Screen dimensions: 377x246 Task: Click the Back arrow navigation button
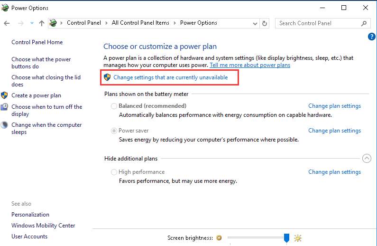pos(7,23)
